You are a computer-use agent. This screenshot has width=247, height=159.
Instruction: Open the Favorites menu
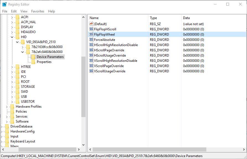pyautogui.click(x=38, y=11)
